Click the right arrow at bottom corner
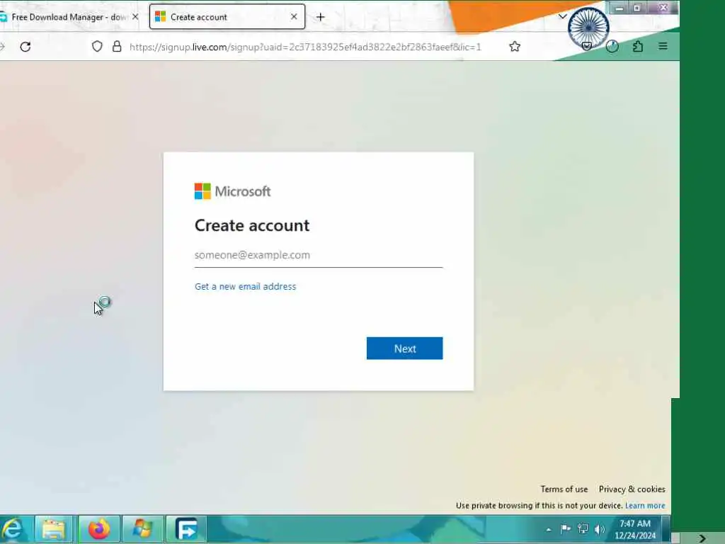 (x=702, y=538)
